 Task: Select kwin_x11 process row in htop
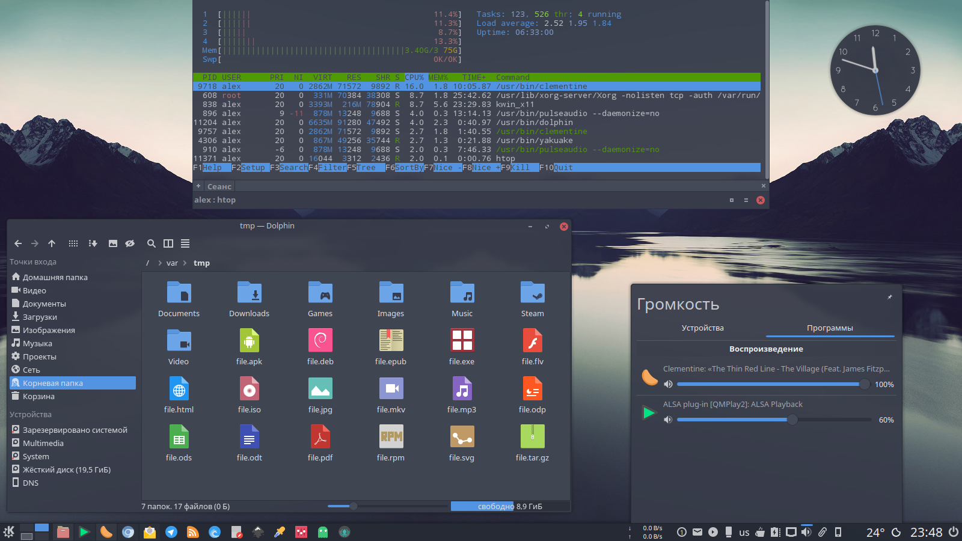coord(477,105)
